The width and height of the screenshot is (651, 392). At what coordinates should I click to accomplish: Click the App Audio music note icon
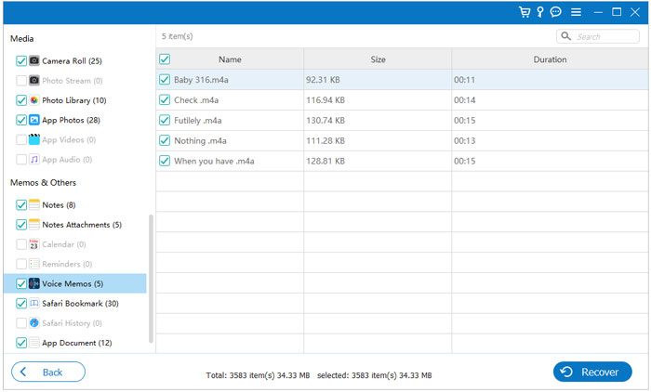pos(34,159)
